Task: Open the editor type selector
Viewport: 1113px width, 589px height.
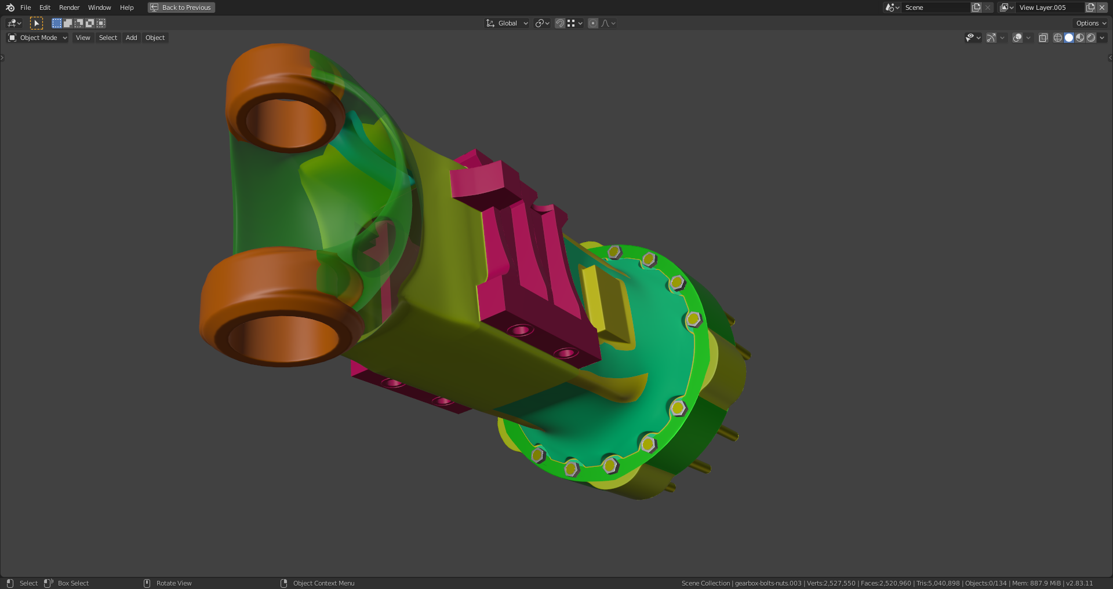Action: (x=14, y=23)
